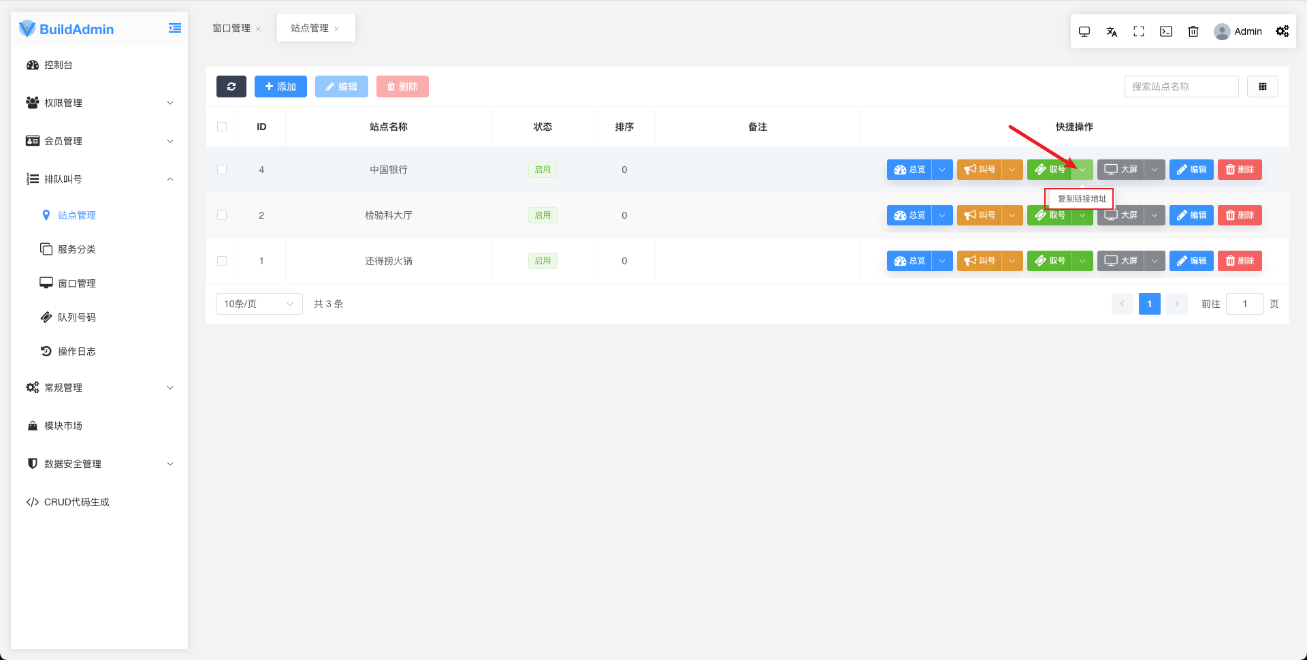Viewport: 1307px width, 660px height.
Task: Open the terminal icon in top bar
Action: 1166,31
